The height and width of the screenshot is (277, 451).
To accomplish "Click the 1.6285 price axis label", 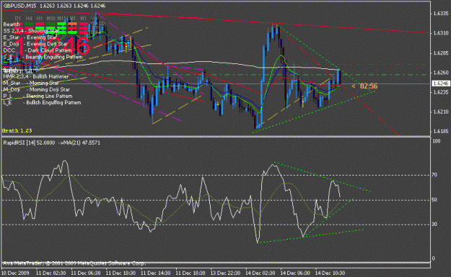I will coord(441,53).
